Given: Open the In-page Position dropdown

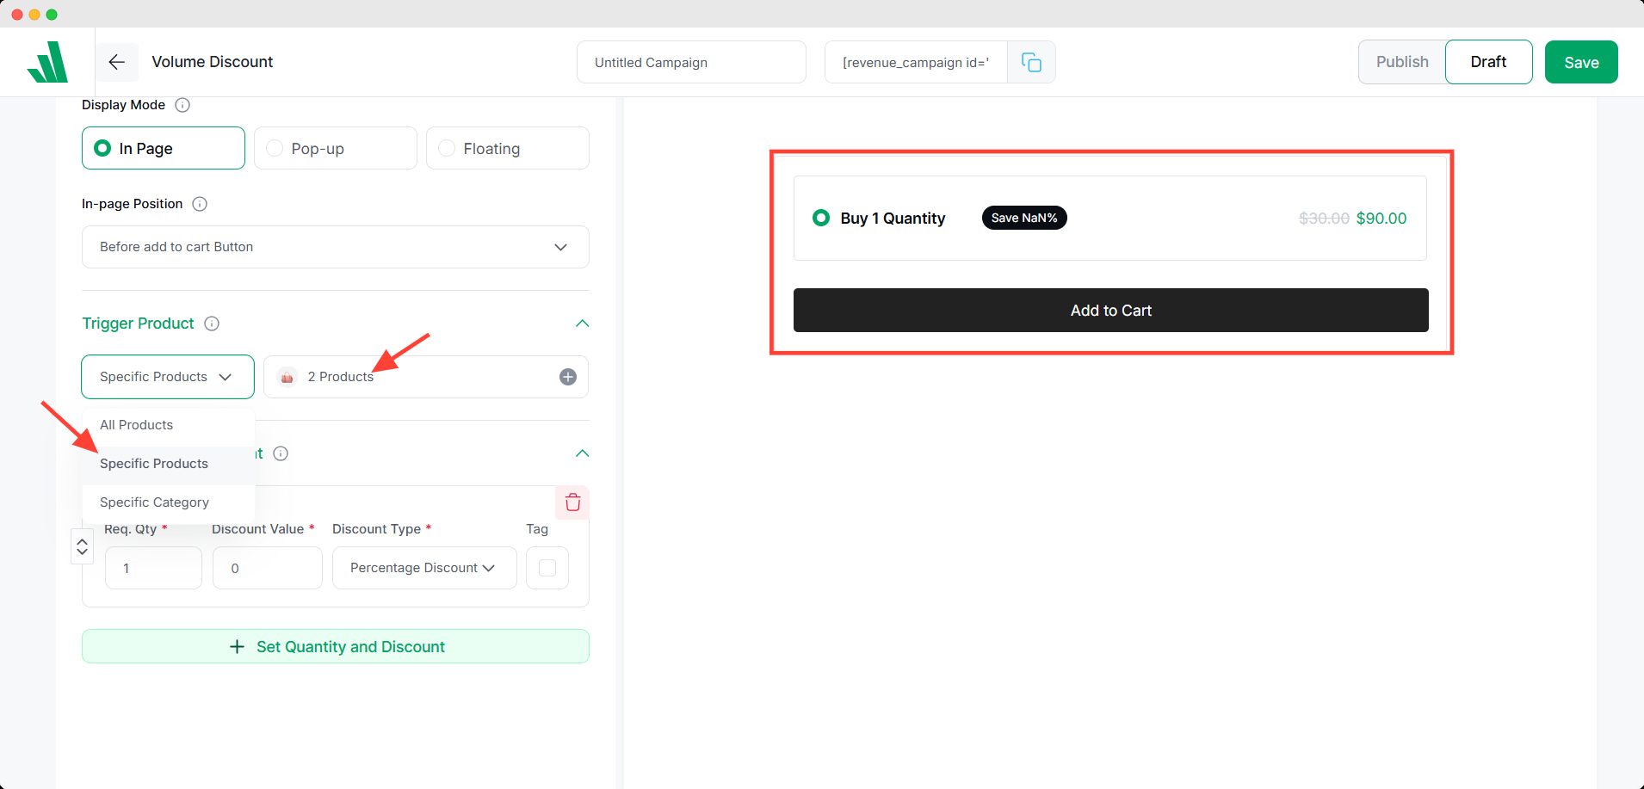Looking at the screenshot, I should coord(336,247).
